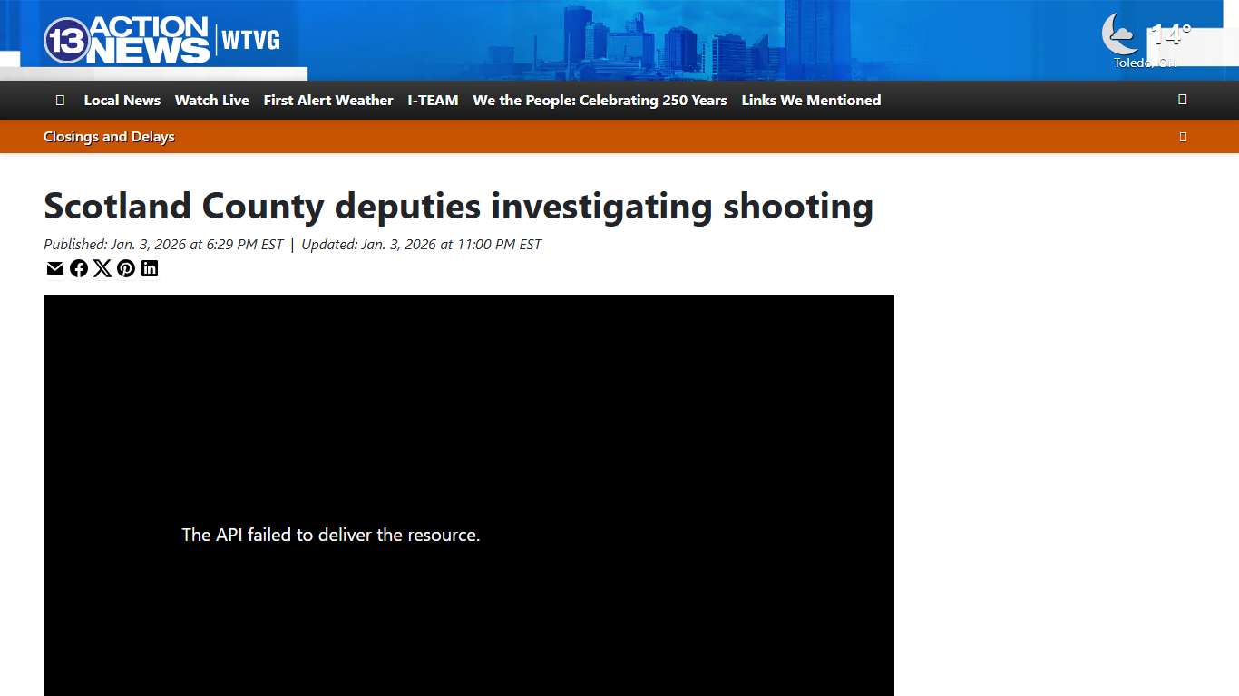Screen dimensions: 1239x696
Task: Toggle the hamburger navigation menu
Action: [60, 100]
